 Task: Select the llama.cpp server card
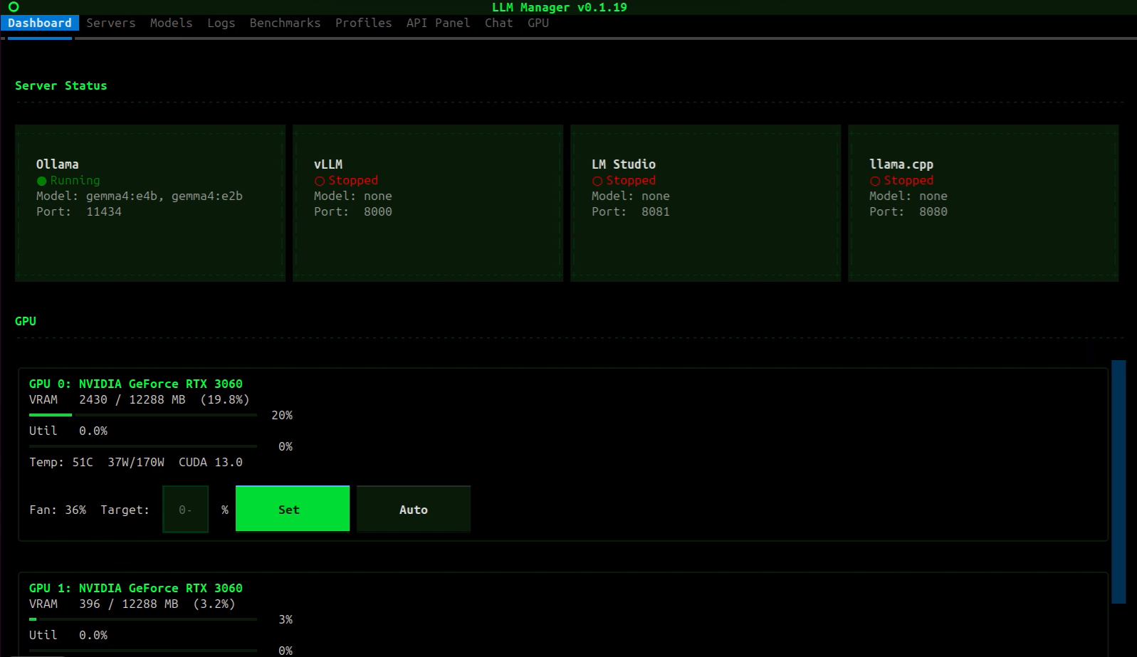pos(983,204)
